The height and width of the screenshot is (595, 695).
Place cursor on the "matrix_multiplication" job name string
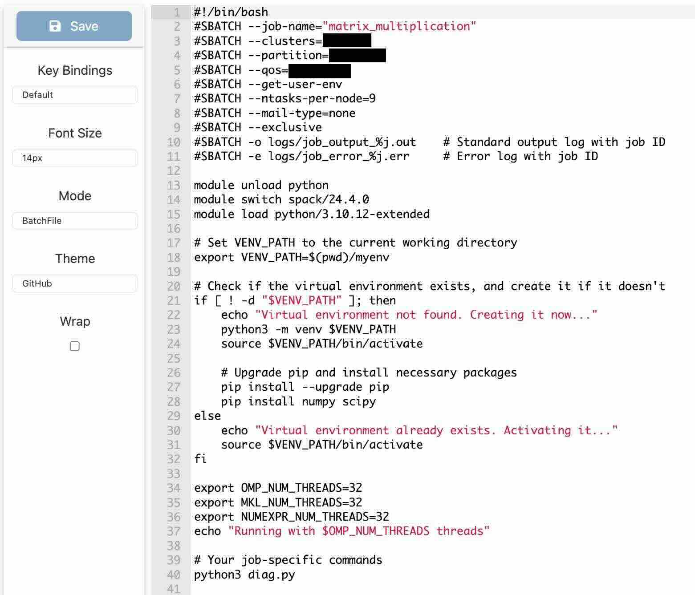coord(399,26)
